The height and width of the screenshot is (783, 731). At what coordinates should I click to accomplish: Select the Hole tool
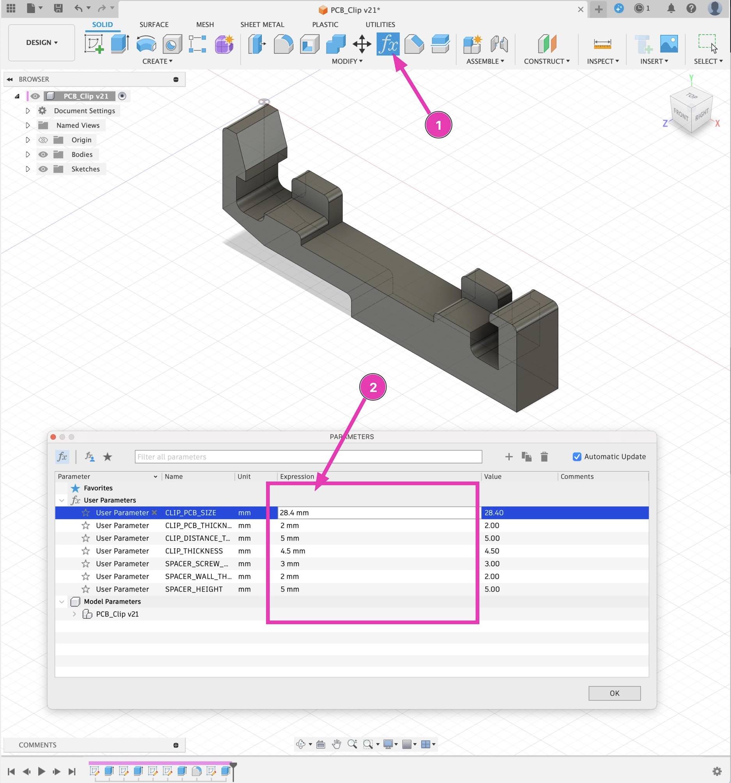coord(172,44)
